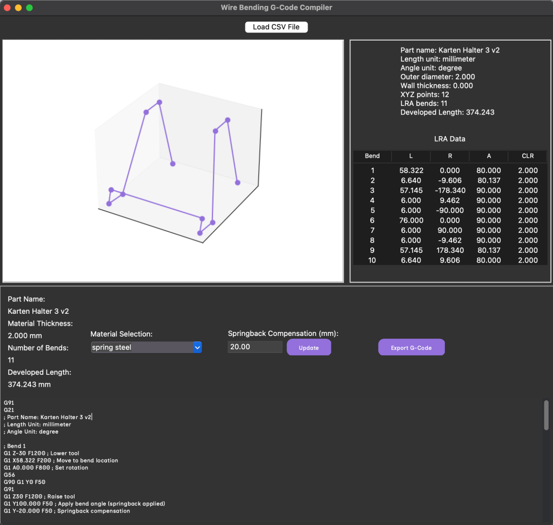The image size is (553, 525).
Task: Click the Bend column header
Action: (372, 156)
